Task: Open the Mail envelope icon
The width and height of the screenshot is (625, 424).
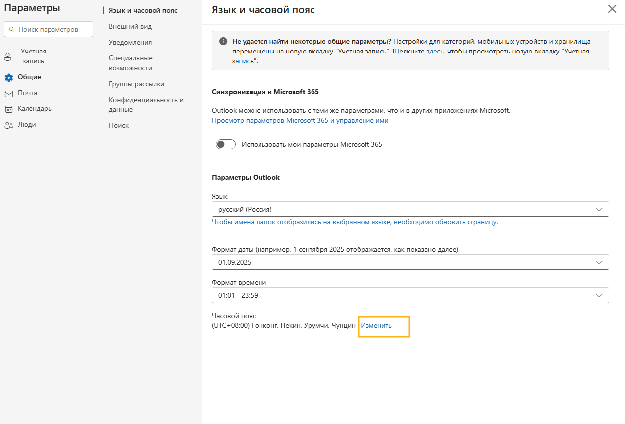Action: [8, 93]
